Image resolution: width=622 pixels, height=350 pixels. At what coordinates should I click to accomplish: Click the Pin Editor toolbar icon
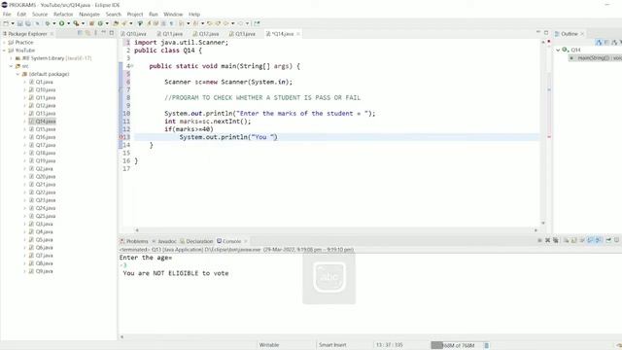pos(257,23)
